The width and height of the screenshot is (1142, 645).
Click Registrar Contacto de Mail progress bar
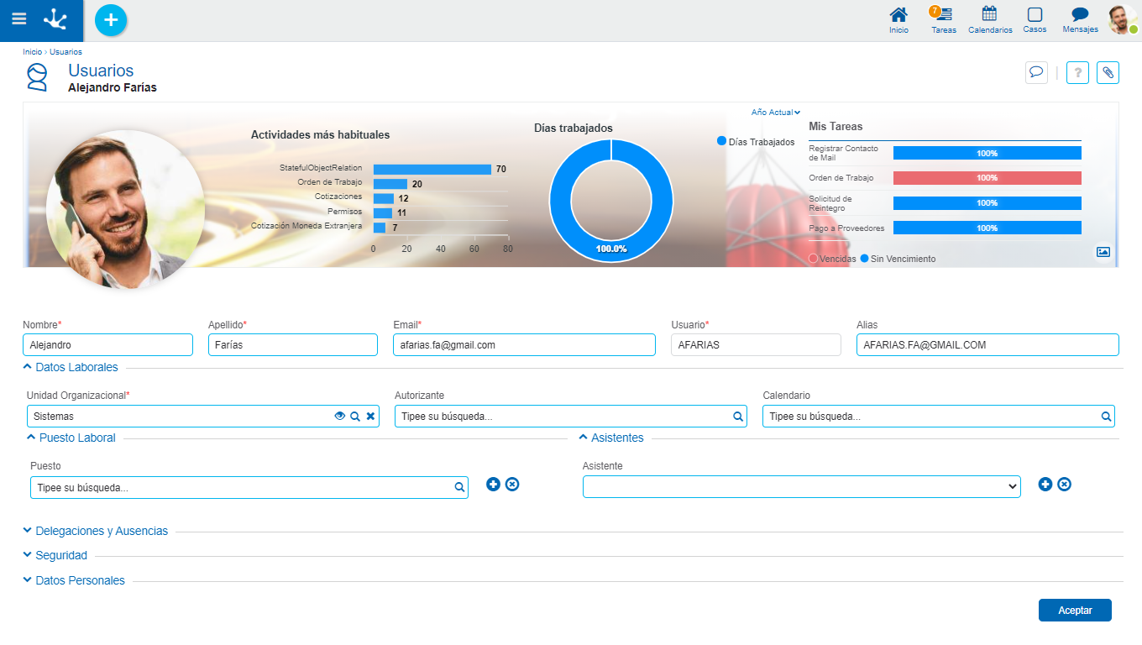tap(987, 153)
